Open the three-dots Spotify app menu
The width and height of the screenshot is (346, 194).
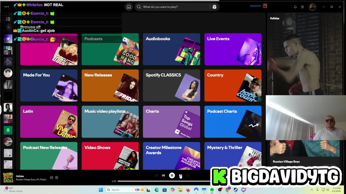(7, 7)
